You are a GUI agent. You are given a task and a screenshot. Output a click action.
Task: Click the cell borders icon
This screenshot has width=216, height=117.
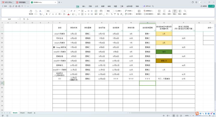pyautogui.click(x=59, y=14)
